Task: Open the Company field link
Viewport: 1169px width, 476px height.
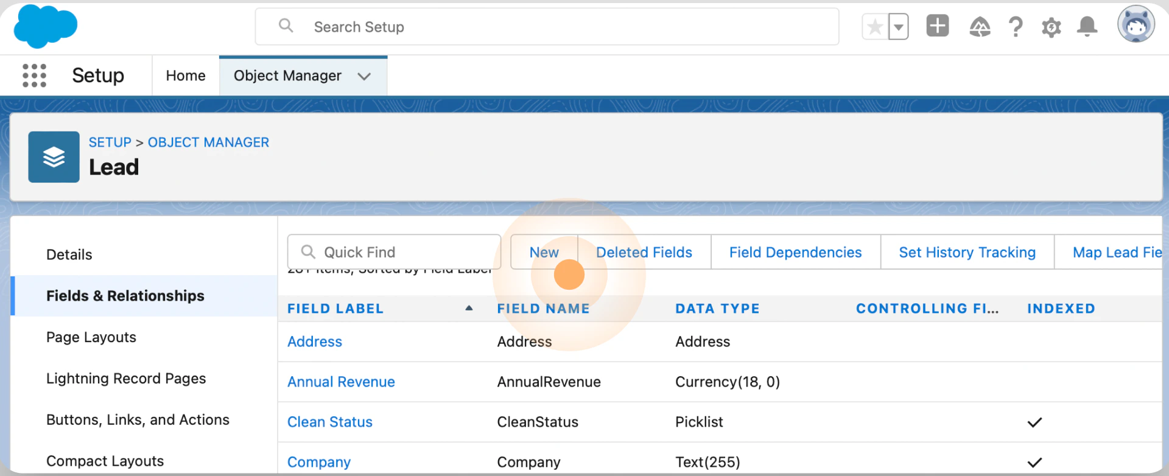Action: pos(319,462)
